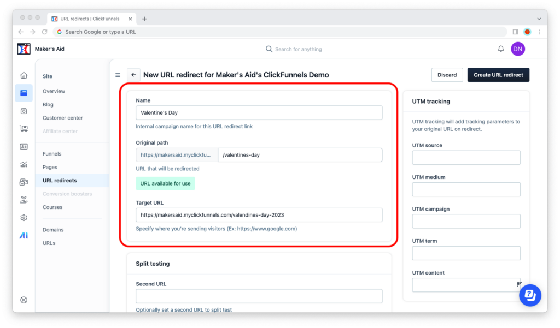
Task: Click the Split testing heading
Action: [x=153, y=264]
